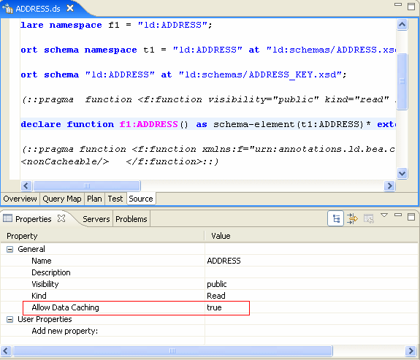Select the Source tab

(141, 199)
